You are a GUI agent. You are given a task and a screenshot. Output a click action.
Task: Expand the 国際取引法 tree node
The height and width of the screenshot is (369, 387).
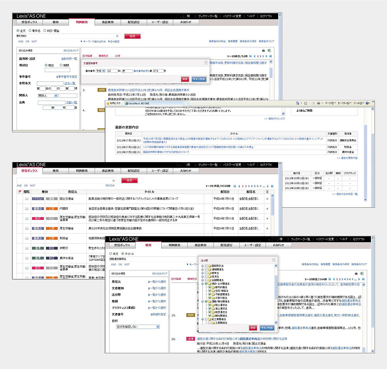tap(203, 266)
